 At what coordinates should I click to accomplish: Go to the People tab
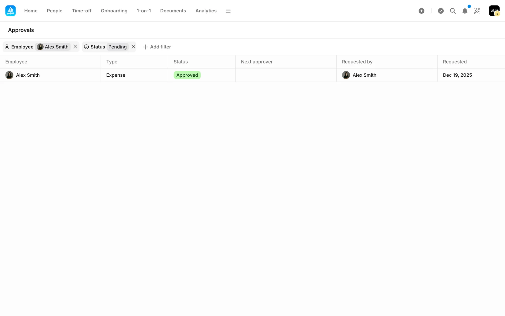(54, 11)
